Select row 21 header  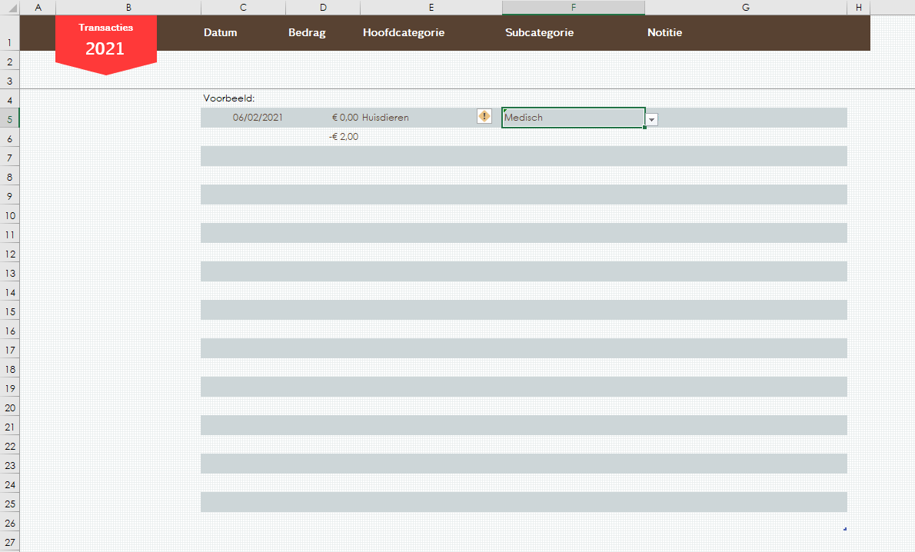[x=10, y=427]
